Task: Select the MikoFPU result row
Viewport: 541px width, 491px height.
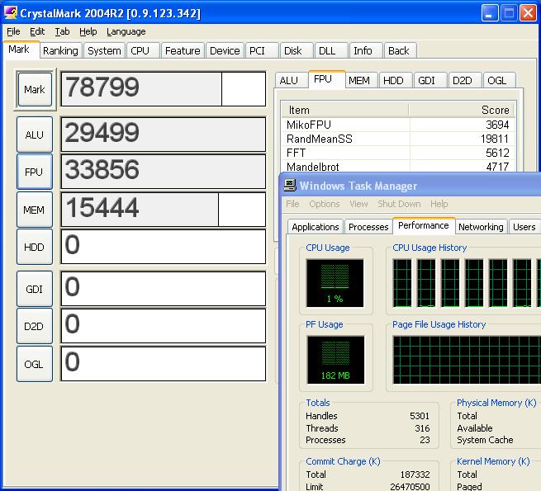Action: [398, 125]
